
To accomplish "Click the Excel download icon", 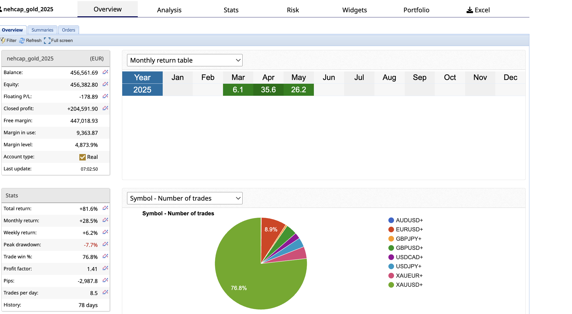I will coord(470,10).
